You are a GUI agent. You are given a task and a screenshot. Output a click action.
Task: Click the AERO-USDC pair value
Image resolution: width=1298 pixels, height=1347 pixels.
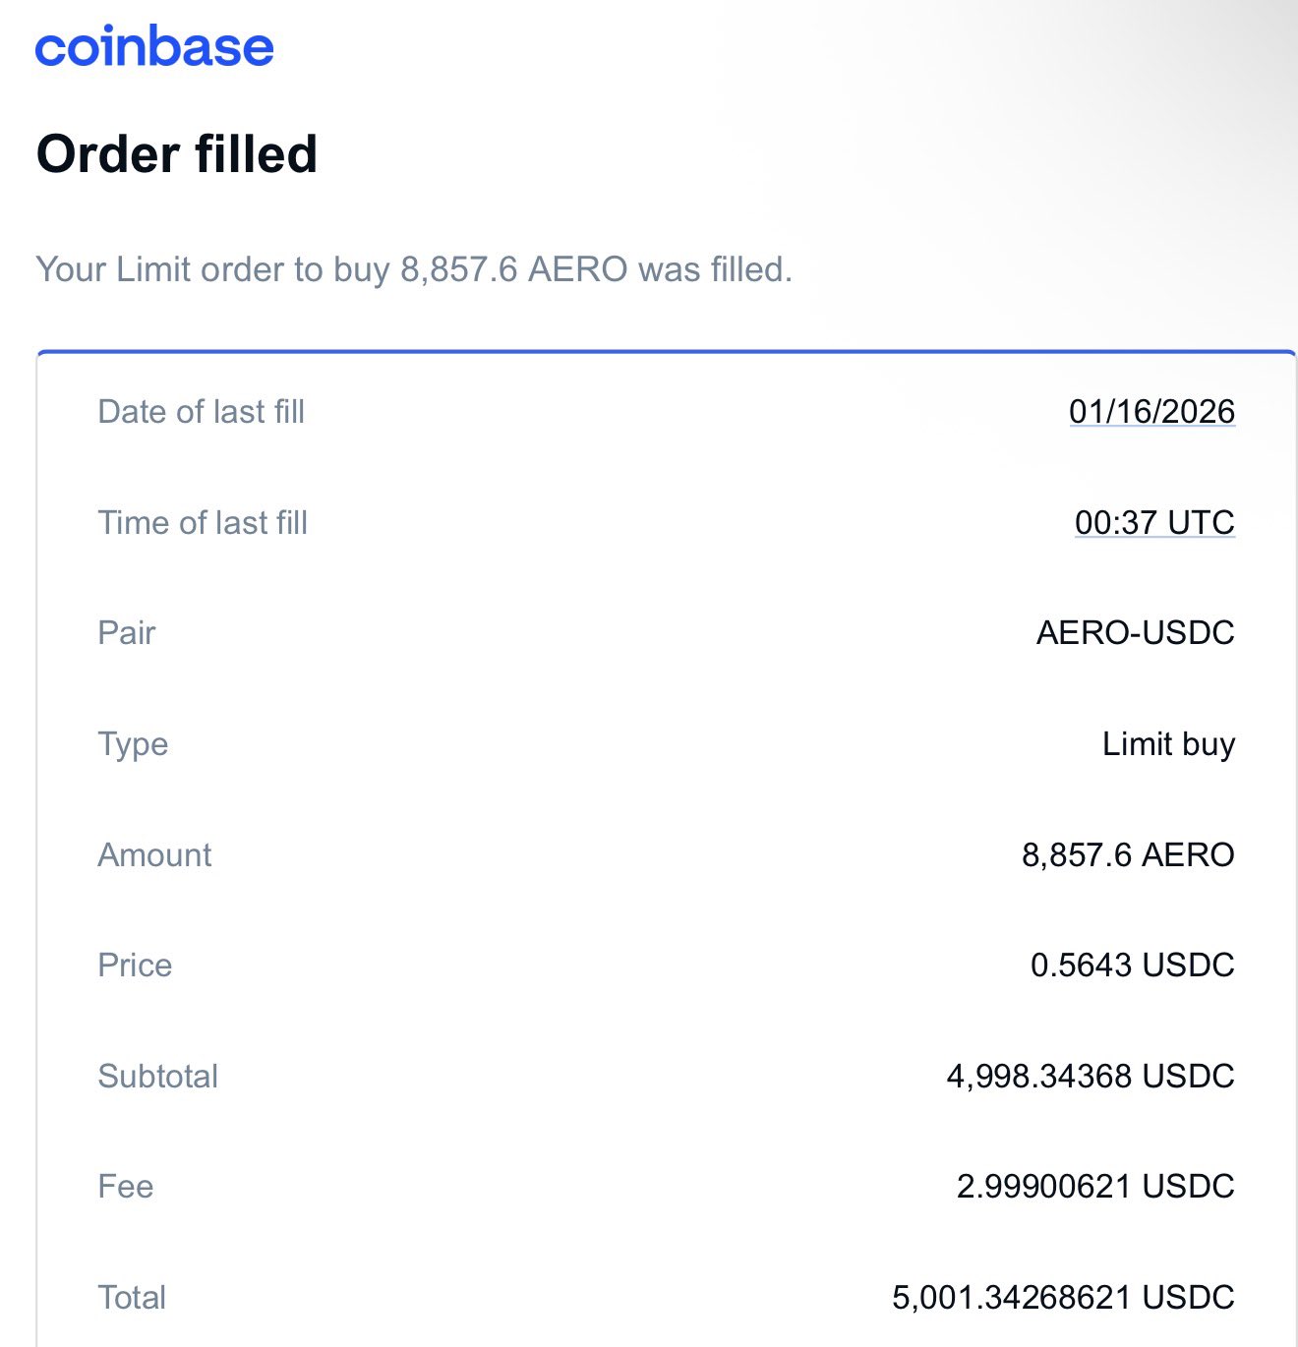[1135, 632]
